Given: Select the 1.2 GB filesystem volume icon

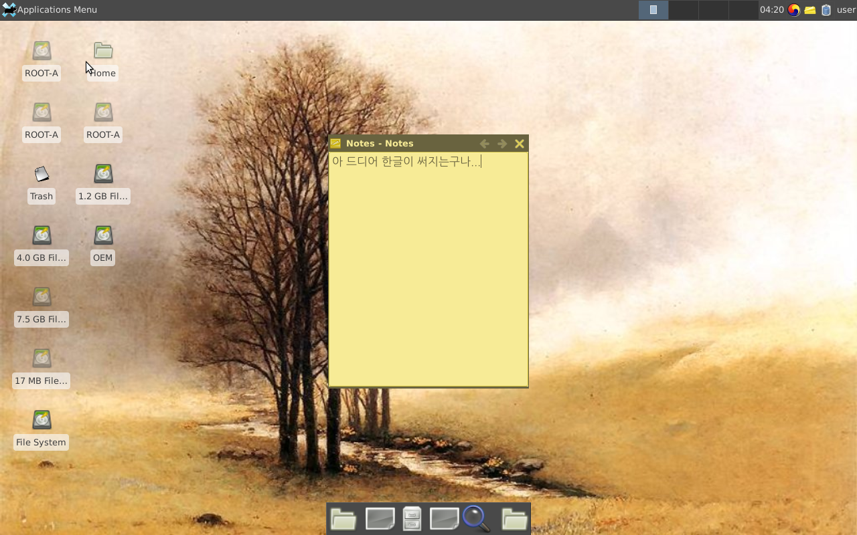Looking at the screenshot, I should point(103,174).
